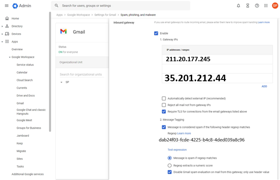Screen dimensions: 280x180
Task: Collapse the Apps sidebar section
Action: coord(2,42)
